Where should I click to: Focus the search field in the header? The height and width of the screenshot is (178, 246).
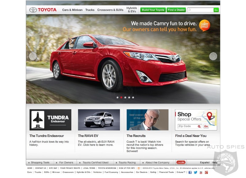200,10
